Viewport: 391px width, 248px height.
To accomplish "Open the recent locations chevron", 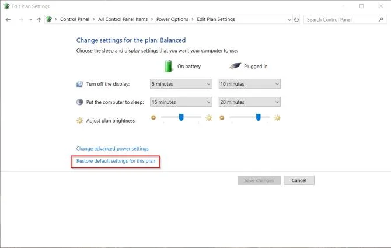I will (x=30, y=20).
